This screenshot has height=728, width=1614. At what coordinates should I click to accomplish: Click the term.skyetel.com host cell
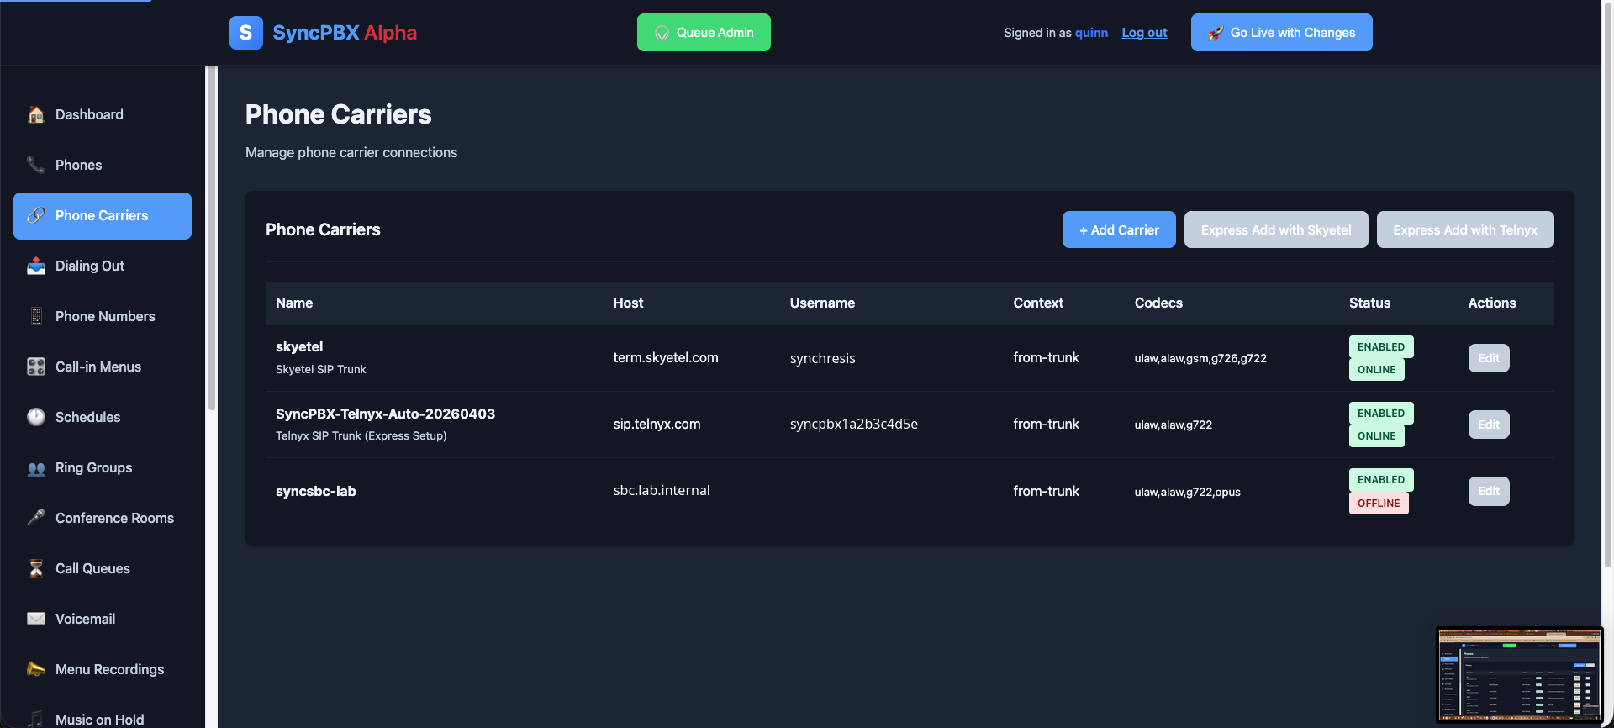(666, 357)
